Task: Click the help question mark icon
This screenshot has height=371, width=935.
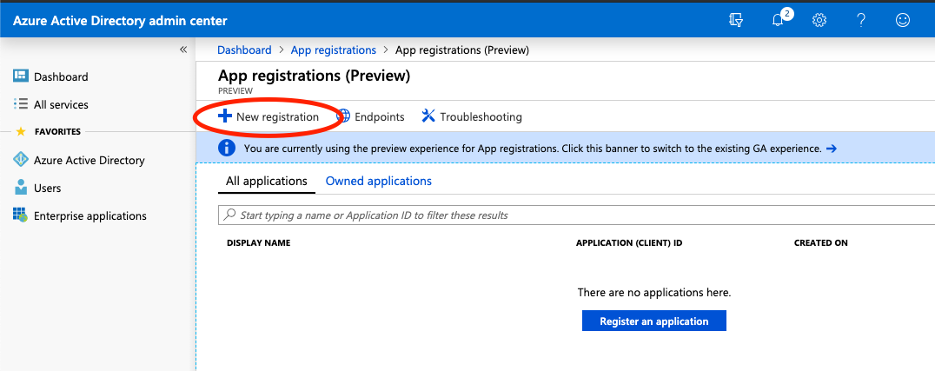Action: (x=860, y=20)
